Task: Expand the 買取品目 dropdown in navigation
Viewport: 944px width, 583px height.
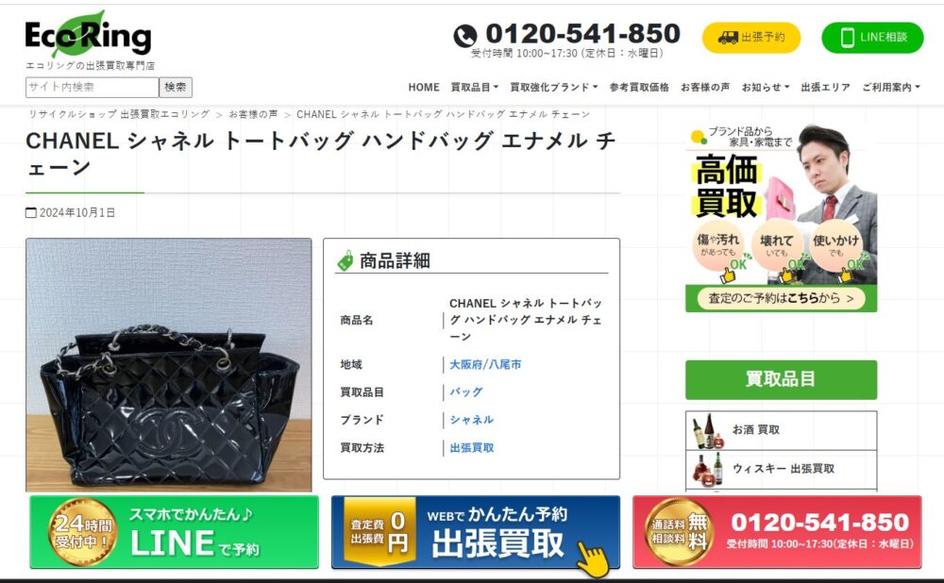Action: coord(475,87)
